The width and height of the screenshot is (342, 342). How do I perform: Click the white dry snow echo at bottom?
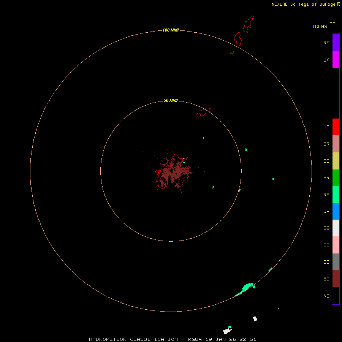point(227,331)
